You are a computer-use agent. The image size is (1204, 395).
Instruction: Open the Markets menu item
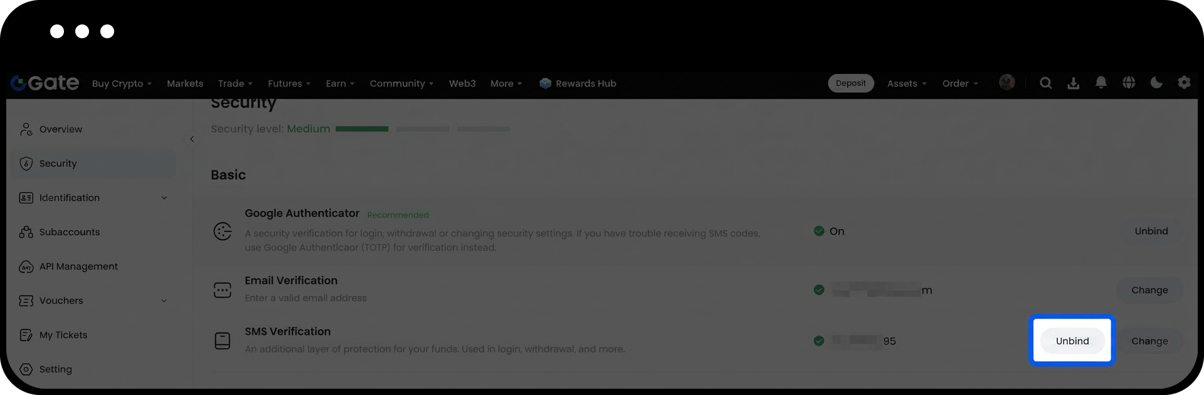(185, 83)
